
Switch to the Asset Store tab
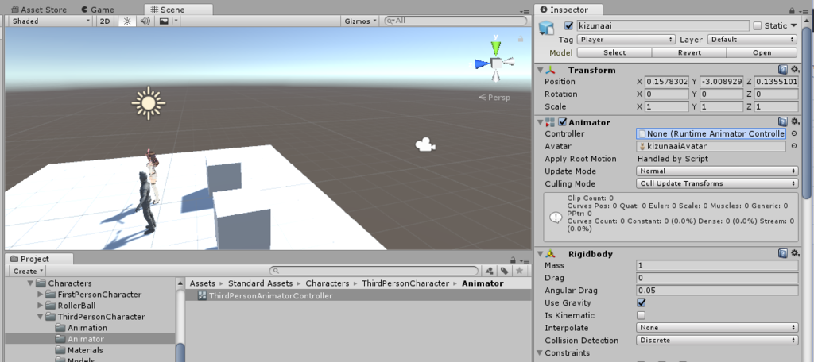[38, 10]
